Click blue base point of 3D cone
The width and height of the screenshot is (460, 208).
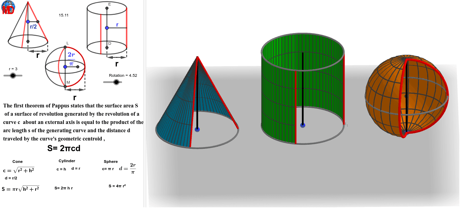[197, 129]
